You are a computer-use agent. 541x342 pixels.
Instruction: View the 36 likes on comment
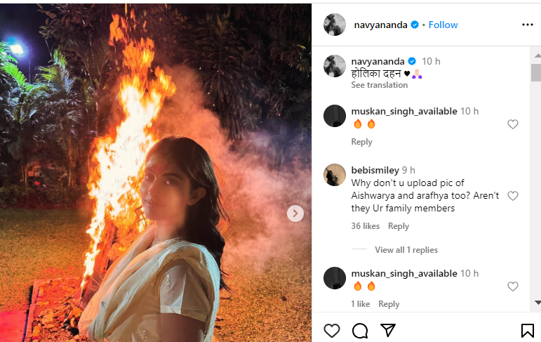pos(366,226)
